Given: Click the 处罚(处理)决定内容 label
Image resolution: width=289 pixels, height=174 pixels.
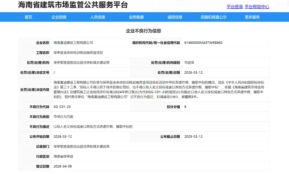Looking at the screenshot, I should click(35, 90).
